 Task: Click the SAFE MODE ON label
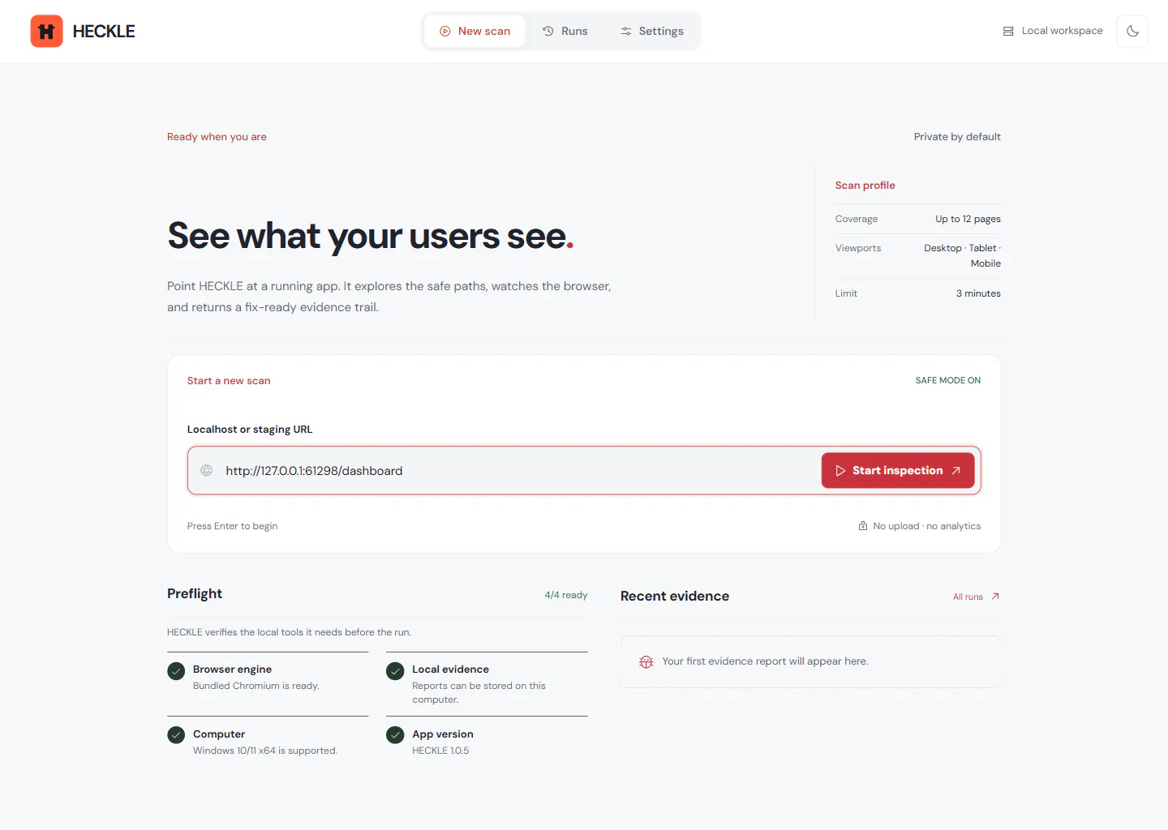coord(948,380)
